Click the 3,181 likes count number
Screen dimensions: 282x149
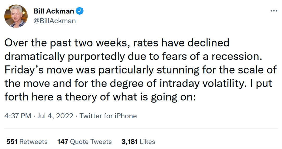click(130, 142)
